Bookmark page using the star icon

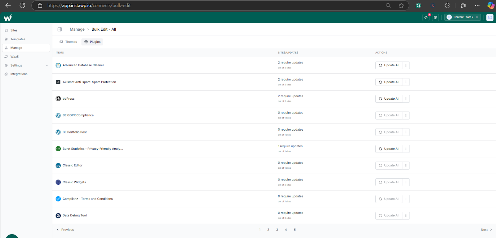click(x=401, y=5)
